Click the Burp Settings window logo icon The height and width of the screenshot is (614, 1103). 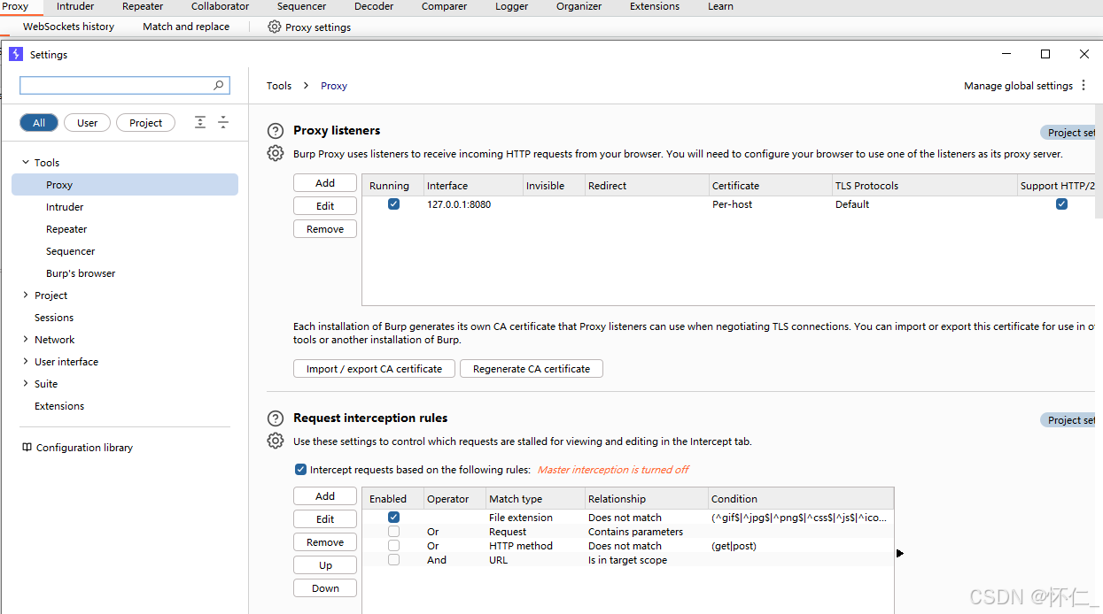(x=15, y=54)
